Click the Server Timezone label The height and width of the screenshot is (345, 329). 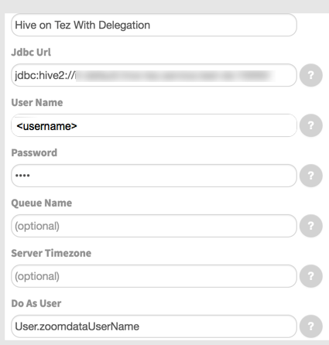point(51,253)
